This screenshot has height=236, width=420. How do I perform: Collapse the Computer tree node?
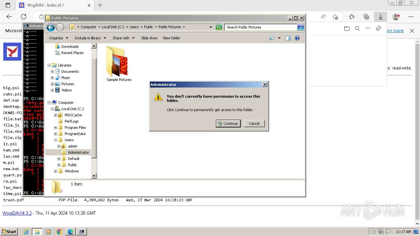(x=49, y=103)
